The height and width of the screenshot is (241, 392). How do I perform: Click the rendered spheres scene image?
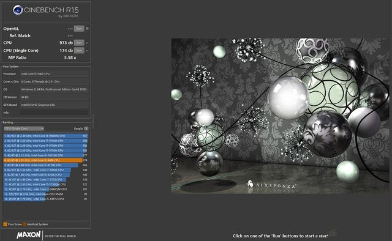point(281,116)
